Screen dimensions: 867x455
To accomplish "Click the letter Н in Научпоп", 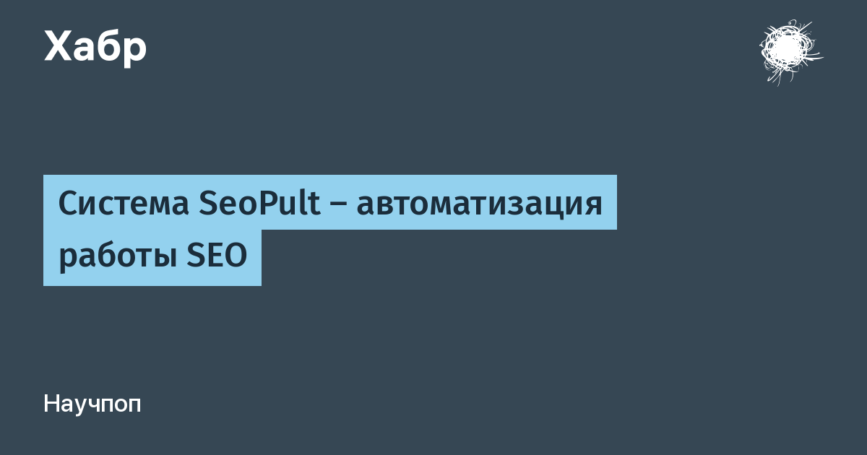I will 52,404.
